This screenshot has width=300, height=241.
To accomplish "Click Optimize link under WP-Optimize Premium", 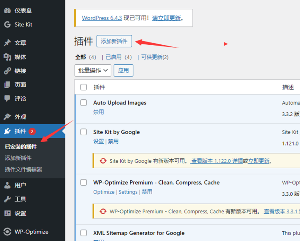I will [x=104, y=192].
